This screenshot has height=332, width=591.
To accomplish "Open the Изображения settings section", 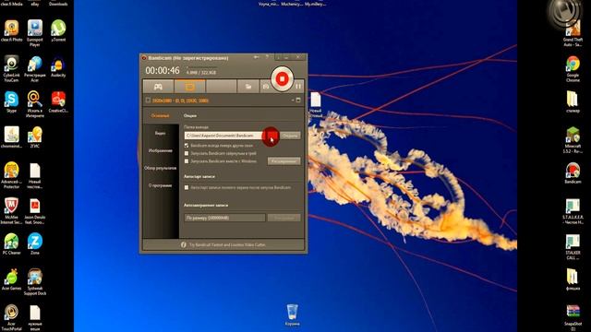I will coord(160,150).
